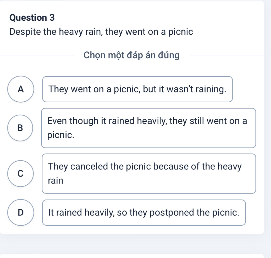Select the option B radio circle
This screenshot has height=258, width=271.
21,128
